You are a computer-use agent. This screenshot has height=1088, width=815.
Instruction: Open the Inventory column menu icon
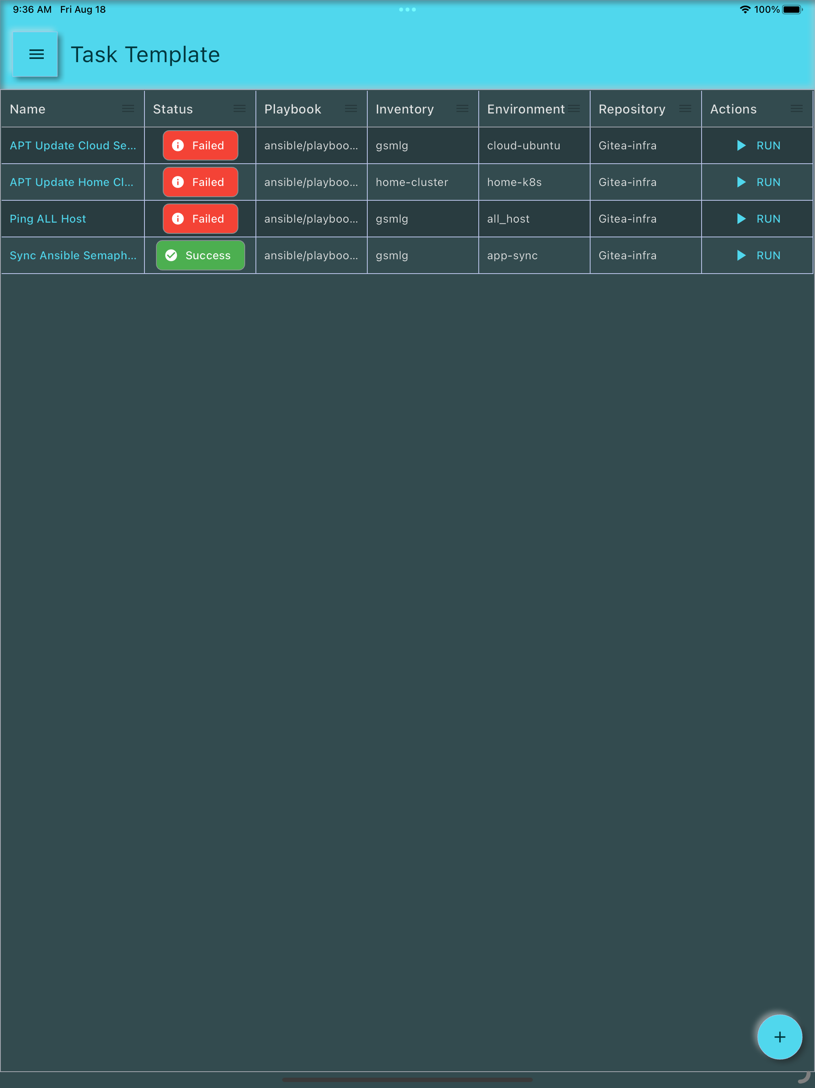[462, 109]
